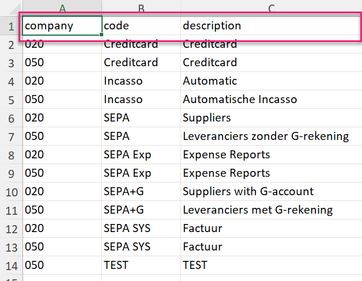This screenshot has height=281, width=362.
Task: Click 'SEPA Exp' code cell in row 9
Action: point(141,173)
